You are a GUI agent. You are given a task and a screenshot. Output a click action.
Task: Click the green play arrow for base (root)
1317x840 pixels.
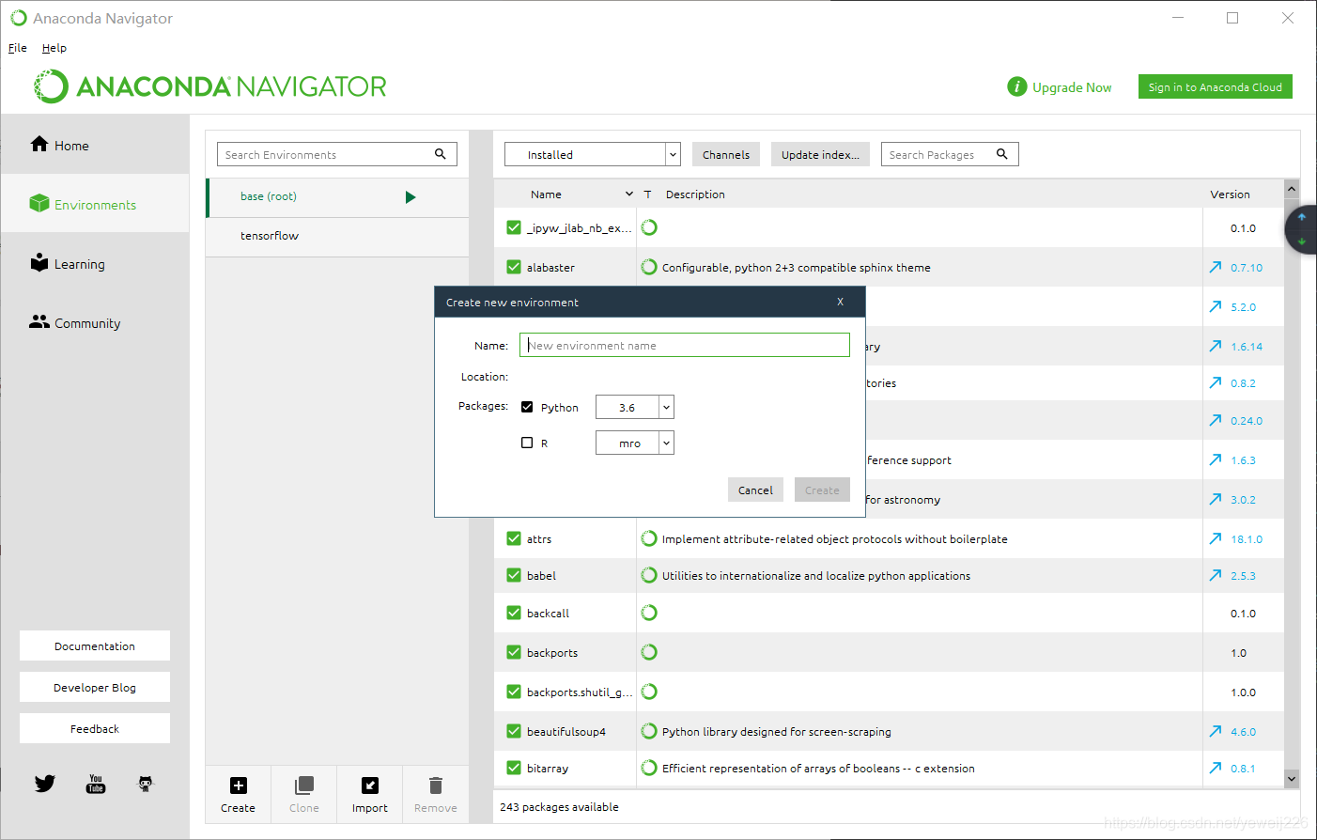pos(411,197)
